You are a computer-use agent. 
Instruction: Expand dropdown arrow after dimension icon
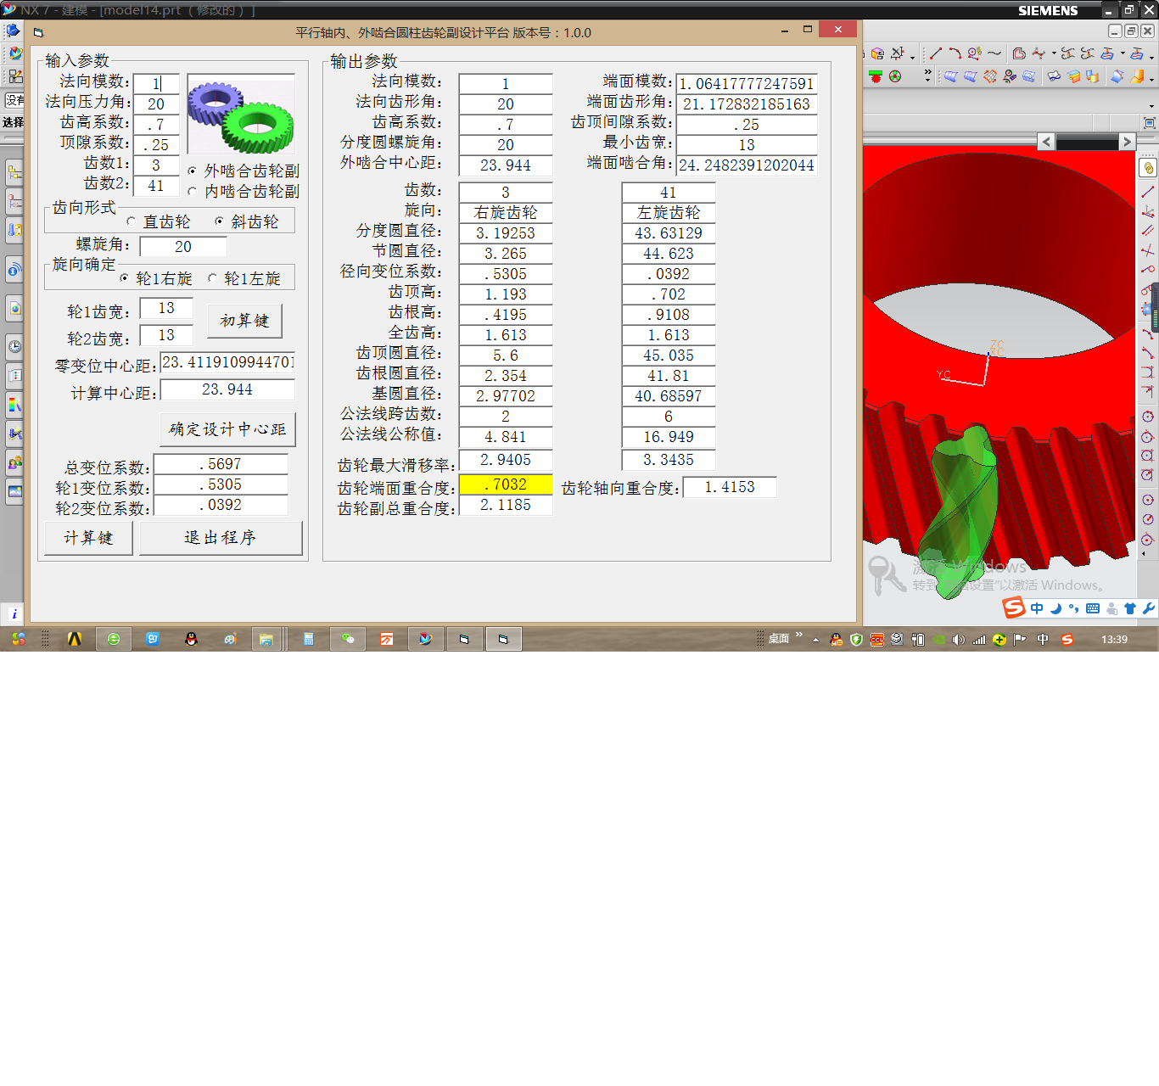click(912, 58)
